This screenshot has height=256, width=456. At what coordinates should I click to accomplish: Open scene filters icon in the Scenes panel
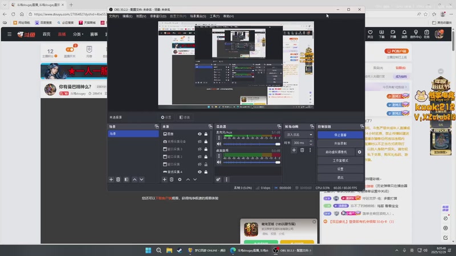click(x=126, y=180)
